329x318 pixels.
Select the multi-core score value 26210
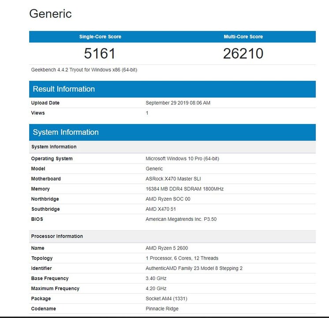[243, 53]
